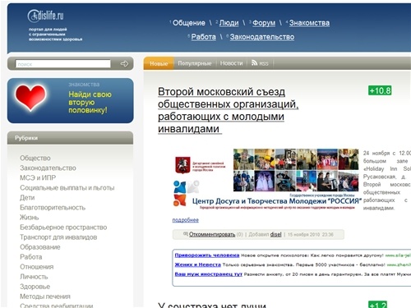The width and height of the screenshot is (411, 308).
Task: Click the comment icon before Откомментировать
Action: click(x=185, y=234)
